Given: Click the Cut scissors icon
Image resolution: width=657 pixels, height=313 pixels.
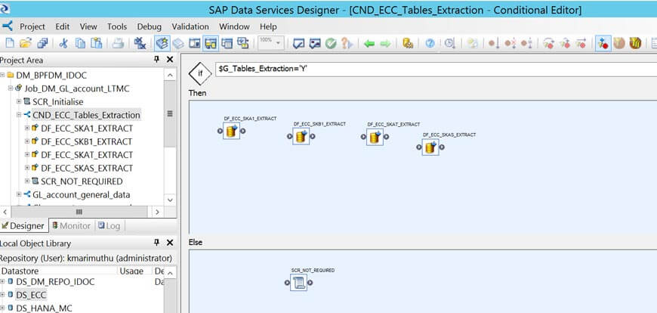Looking at the screenshot, I should point(63,43).
